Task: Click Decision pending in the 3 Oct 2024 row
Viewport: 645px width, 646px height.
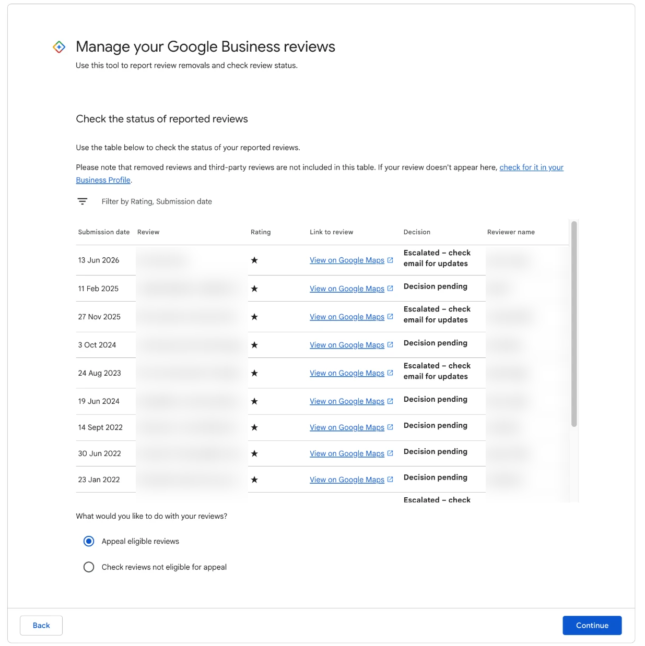Action: click(x=436, y=343)
